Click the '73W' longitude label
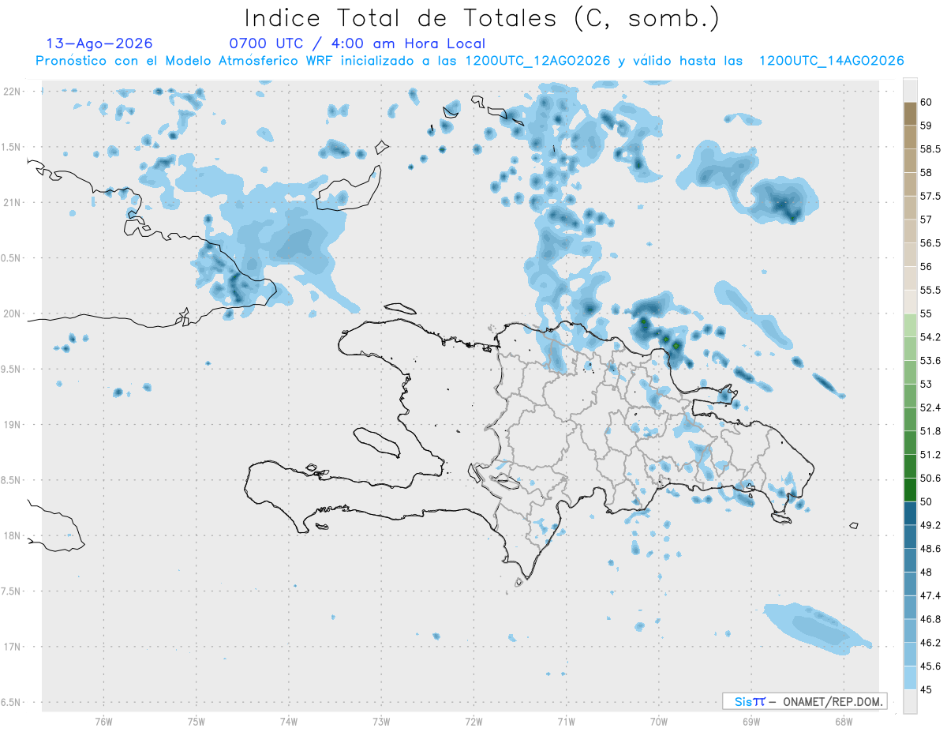 coord(380,721)
